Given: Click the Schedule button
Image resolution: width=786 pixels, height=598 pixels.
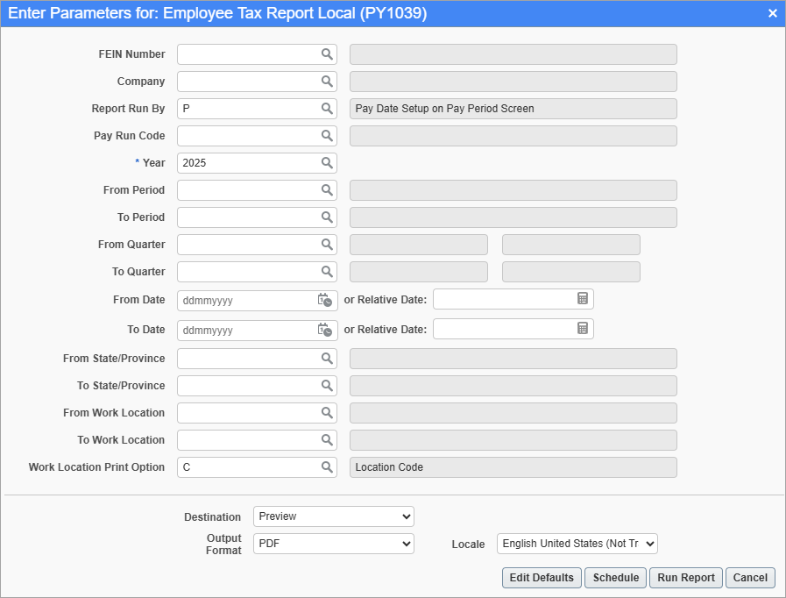Looking at the screenshot, I should (x=615, y=578).
